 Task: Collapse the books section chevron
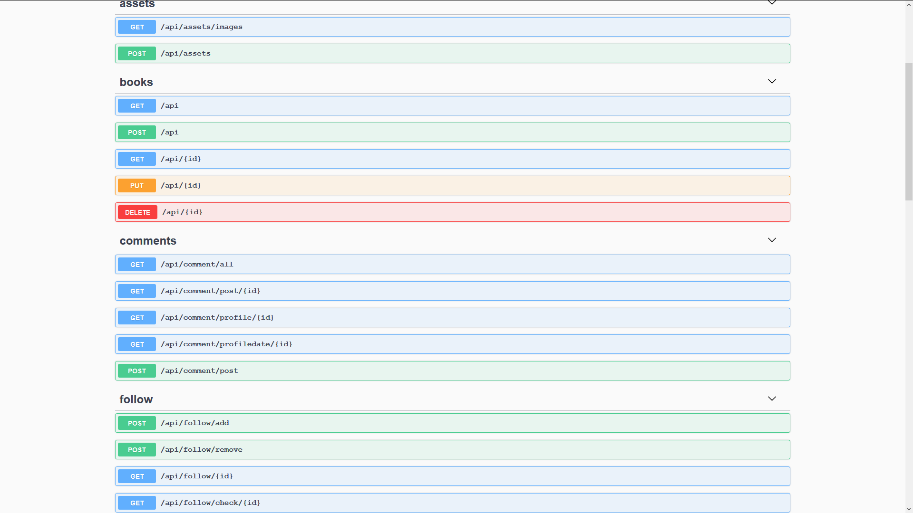coord(772,82)
